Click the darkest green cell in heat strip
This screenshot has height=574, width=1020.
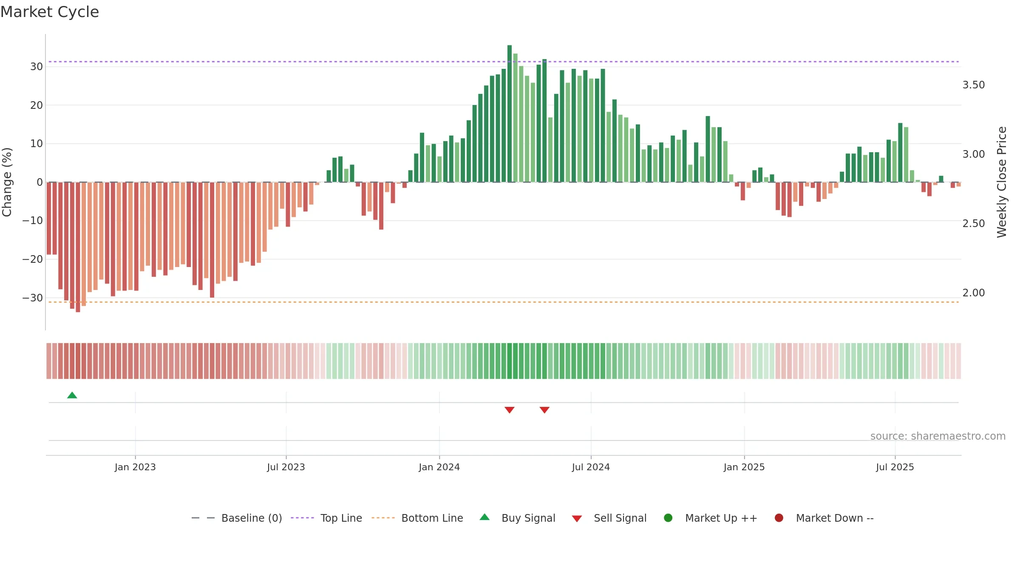point(510,361)
